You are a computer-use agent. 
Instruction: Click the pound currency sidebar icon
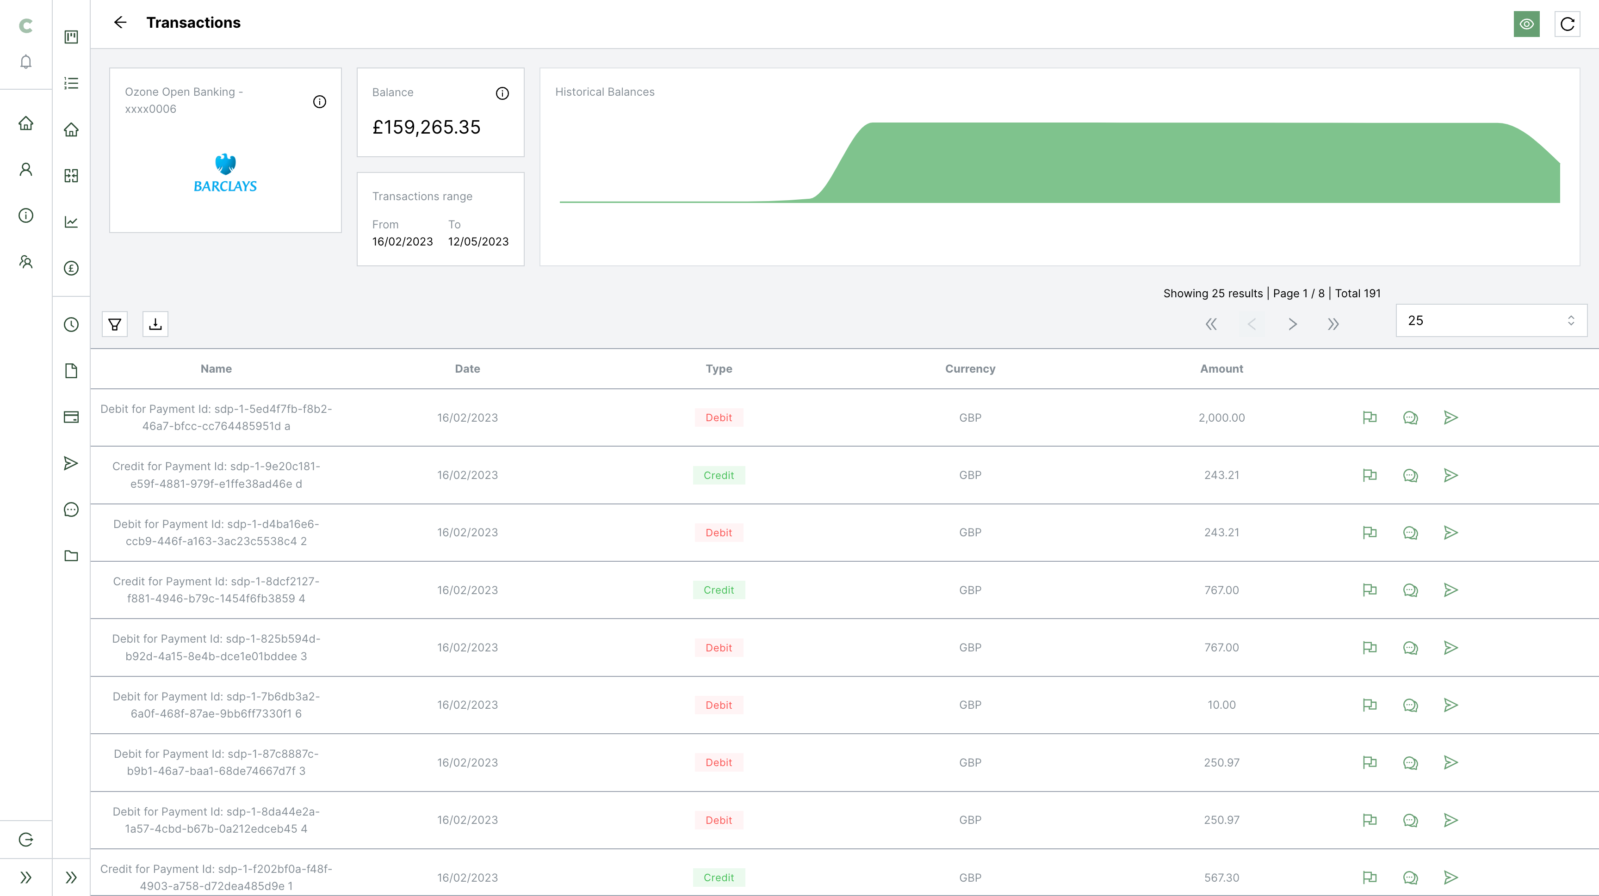pos(71,268)
